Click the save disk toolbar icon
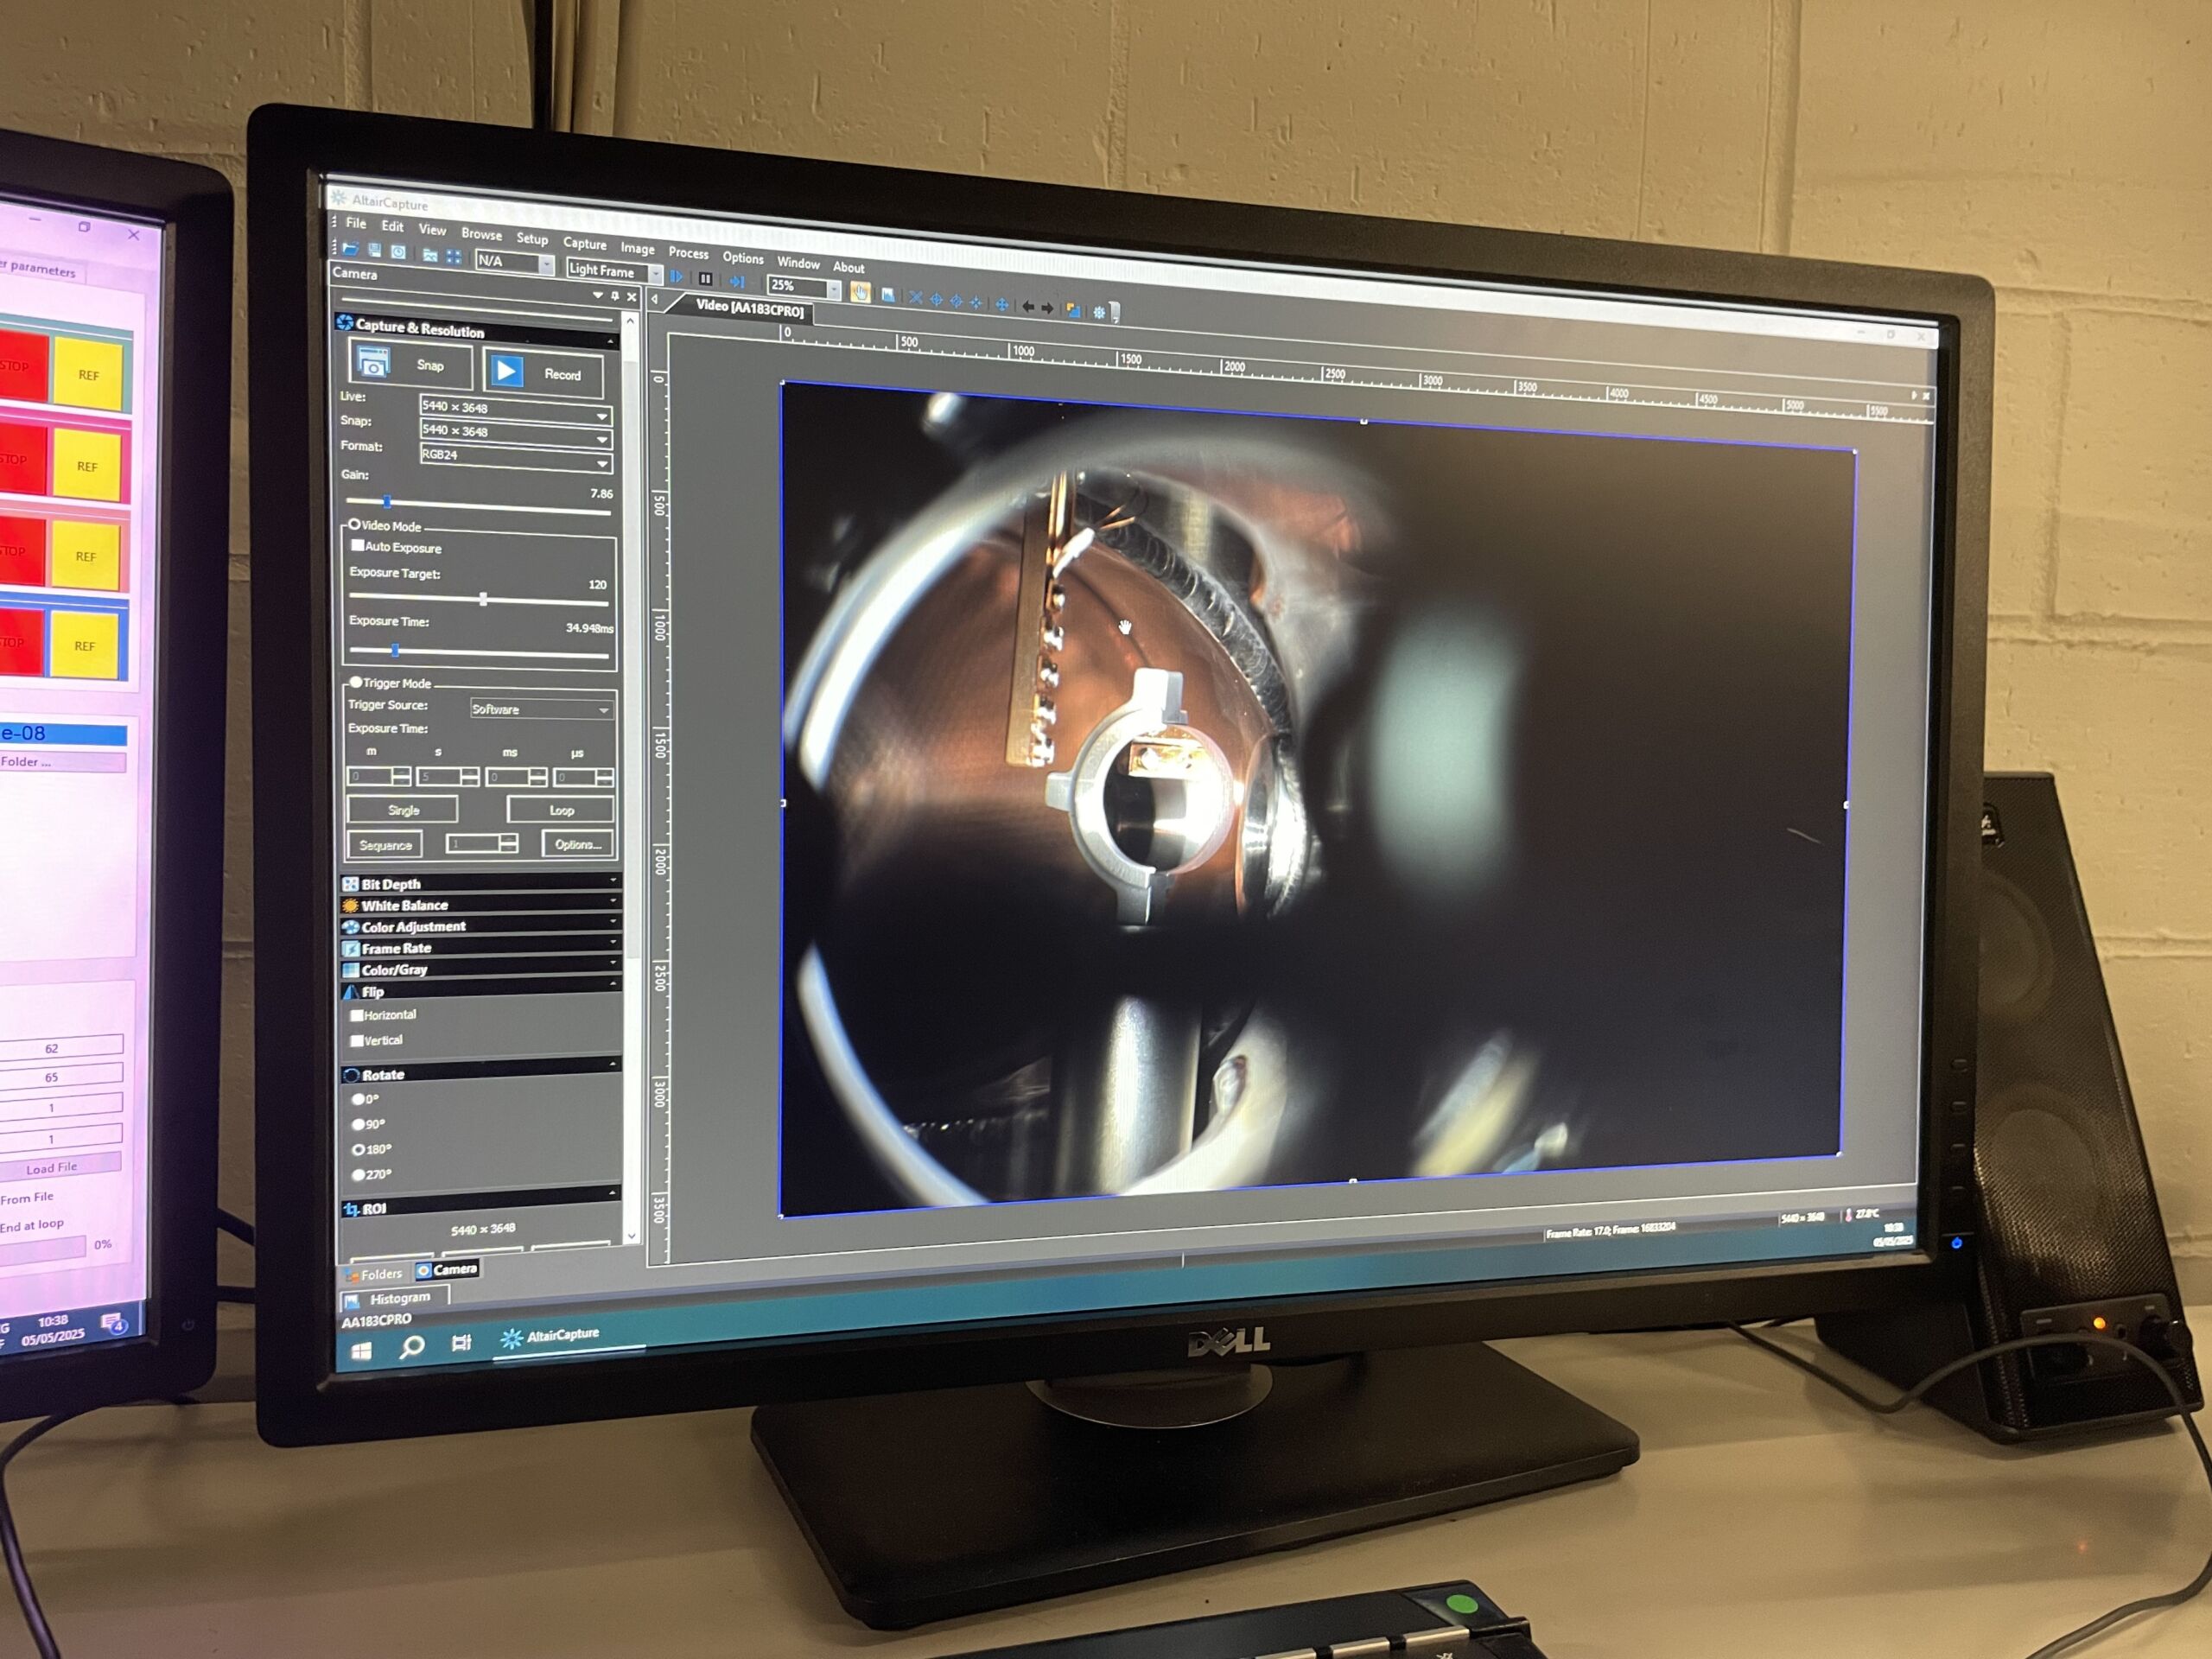This screenshot has width=2212, height=1659. (374, 250)
